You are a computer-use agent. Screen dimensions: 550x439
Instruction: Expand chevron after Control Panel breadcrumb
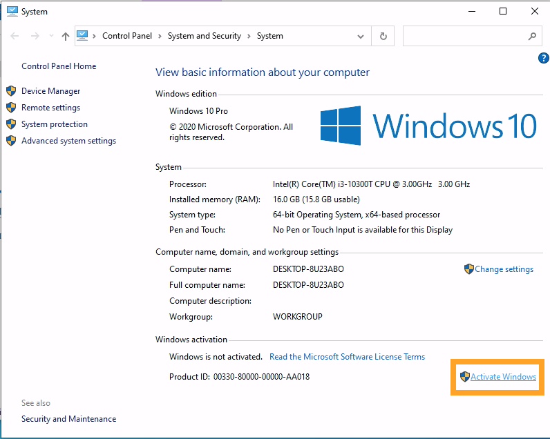pos(159,36)
